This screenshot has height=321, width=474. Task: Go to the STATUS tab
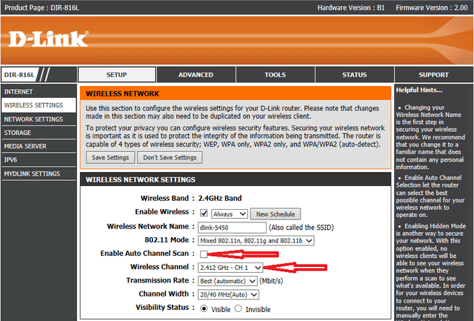(354, 75)
